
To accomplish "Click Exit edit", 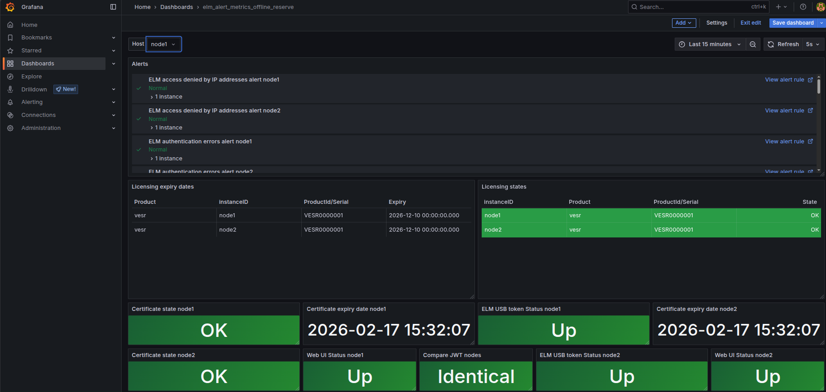I will pos(751,23).
